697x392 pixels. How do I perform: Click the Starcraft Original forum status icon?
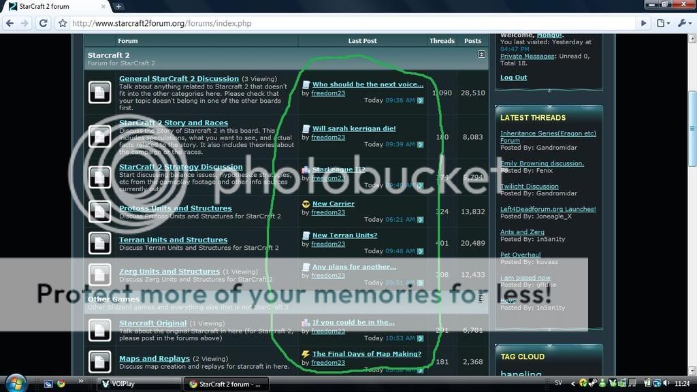(99, 330)
